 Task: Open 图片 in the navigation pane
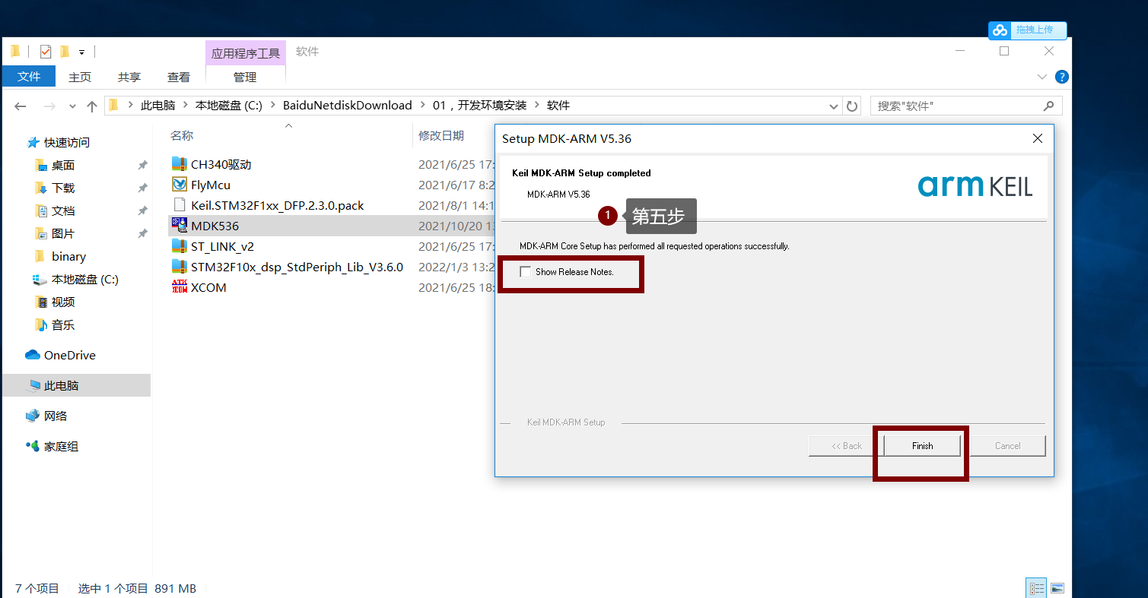click(62, 233)
